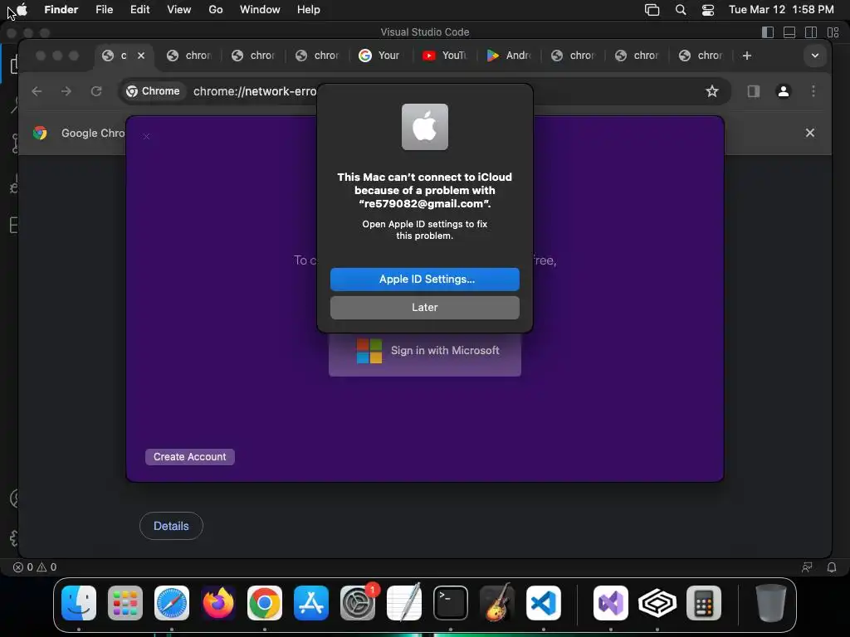Open Apple ID Settings from dialog
The height and width of the screenshot is (637, 850).
(424, 279)
